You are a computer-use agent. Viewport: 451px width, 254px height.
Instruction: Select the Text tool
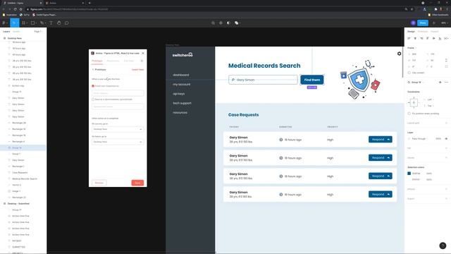pyautogui.click(x=51, y=23)
